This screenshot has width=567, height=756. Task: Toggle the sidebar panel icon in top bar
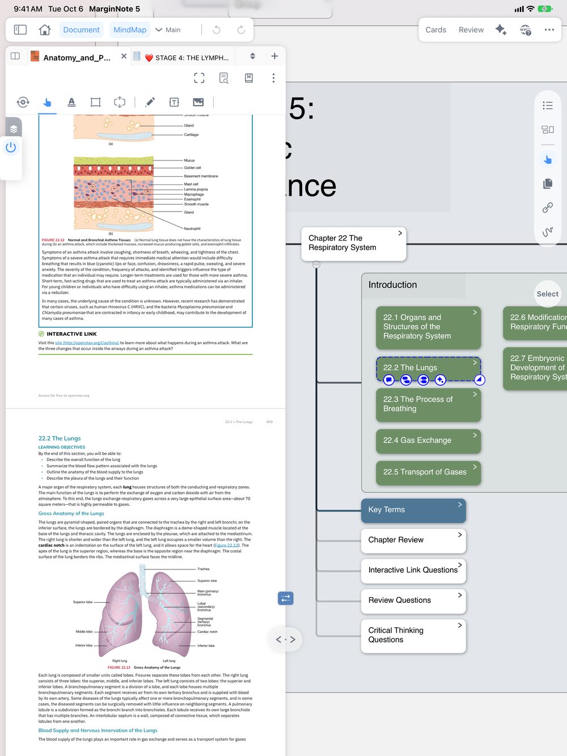pyautogui.click(x=20, y=29)
